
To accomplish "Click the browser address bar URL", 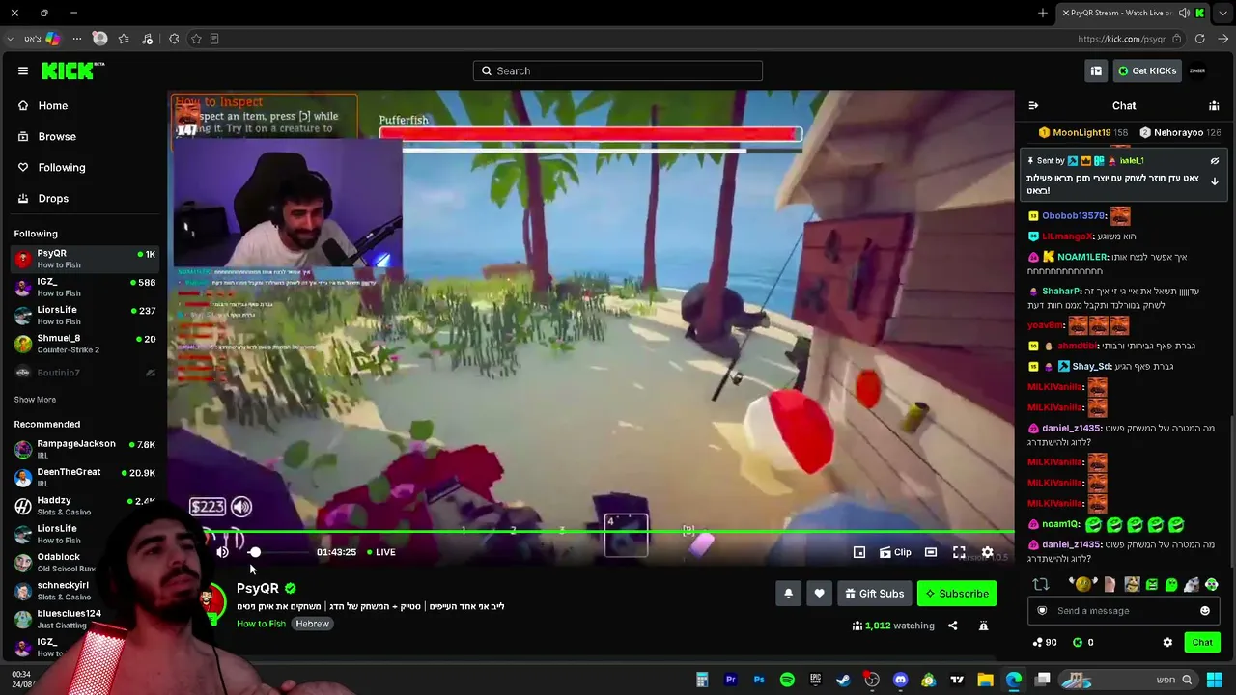I will tap(1121, 39).
